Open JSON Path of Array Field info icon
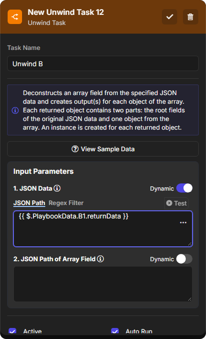The width and height of the screenshot is (206, 339). tap(100, 259)
